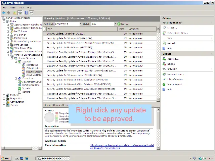Select All Updates in the tree
Viewport: 215px width, 161px height.
pos(32,65)
